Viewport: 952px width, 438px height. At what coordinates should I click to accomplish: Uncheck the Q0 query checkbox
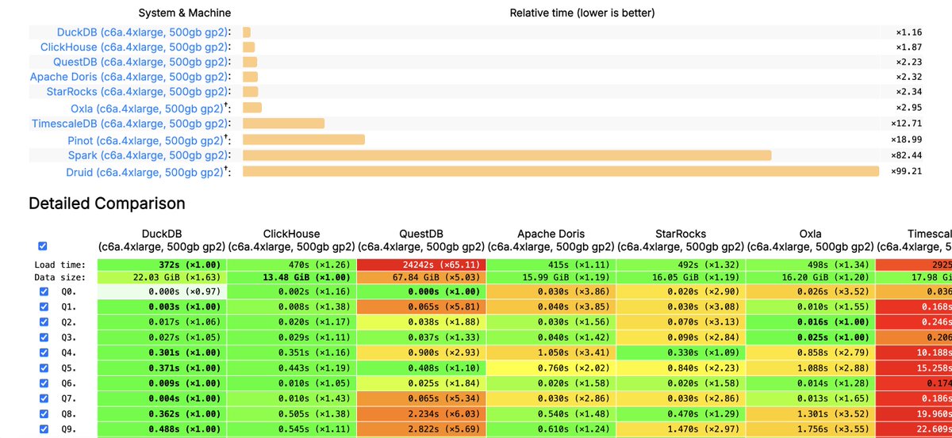(x=44, y=293)
